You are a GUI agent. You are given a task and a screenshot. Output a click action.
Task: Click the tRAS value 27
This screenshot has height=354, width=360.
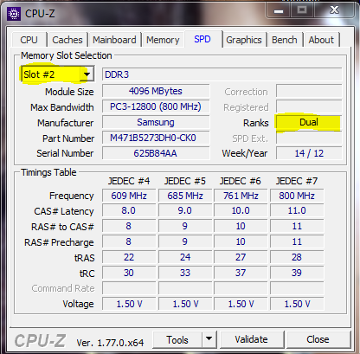coord(241,257)
